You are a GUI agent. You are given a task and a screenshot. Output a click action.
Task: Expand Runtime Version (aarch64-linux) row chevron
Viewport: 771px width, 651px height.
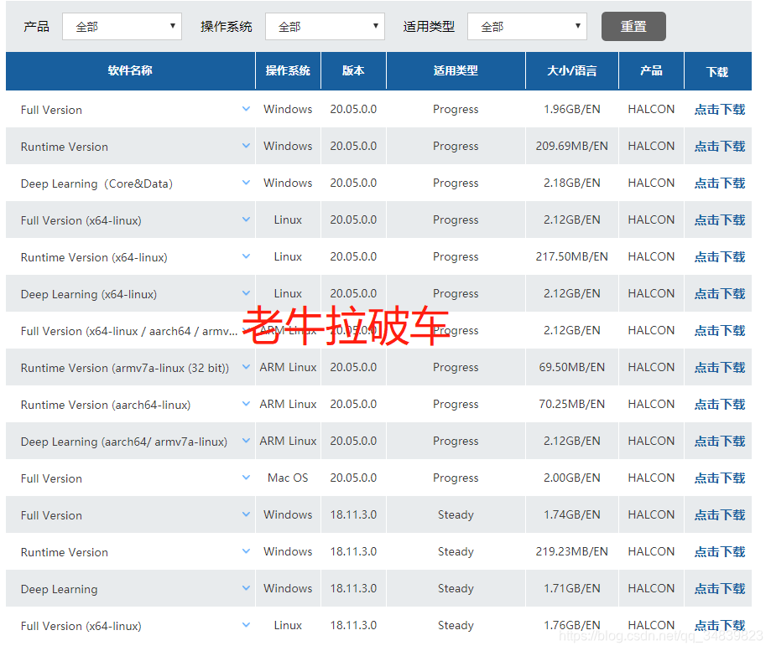point(247,404)
